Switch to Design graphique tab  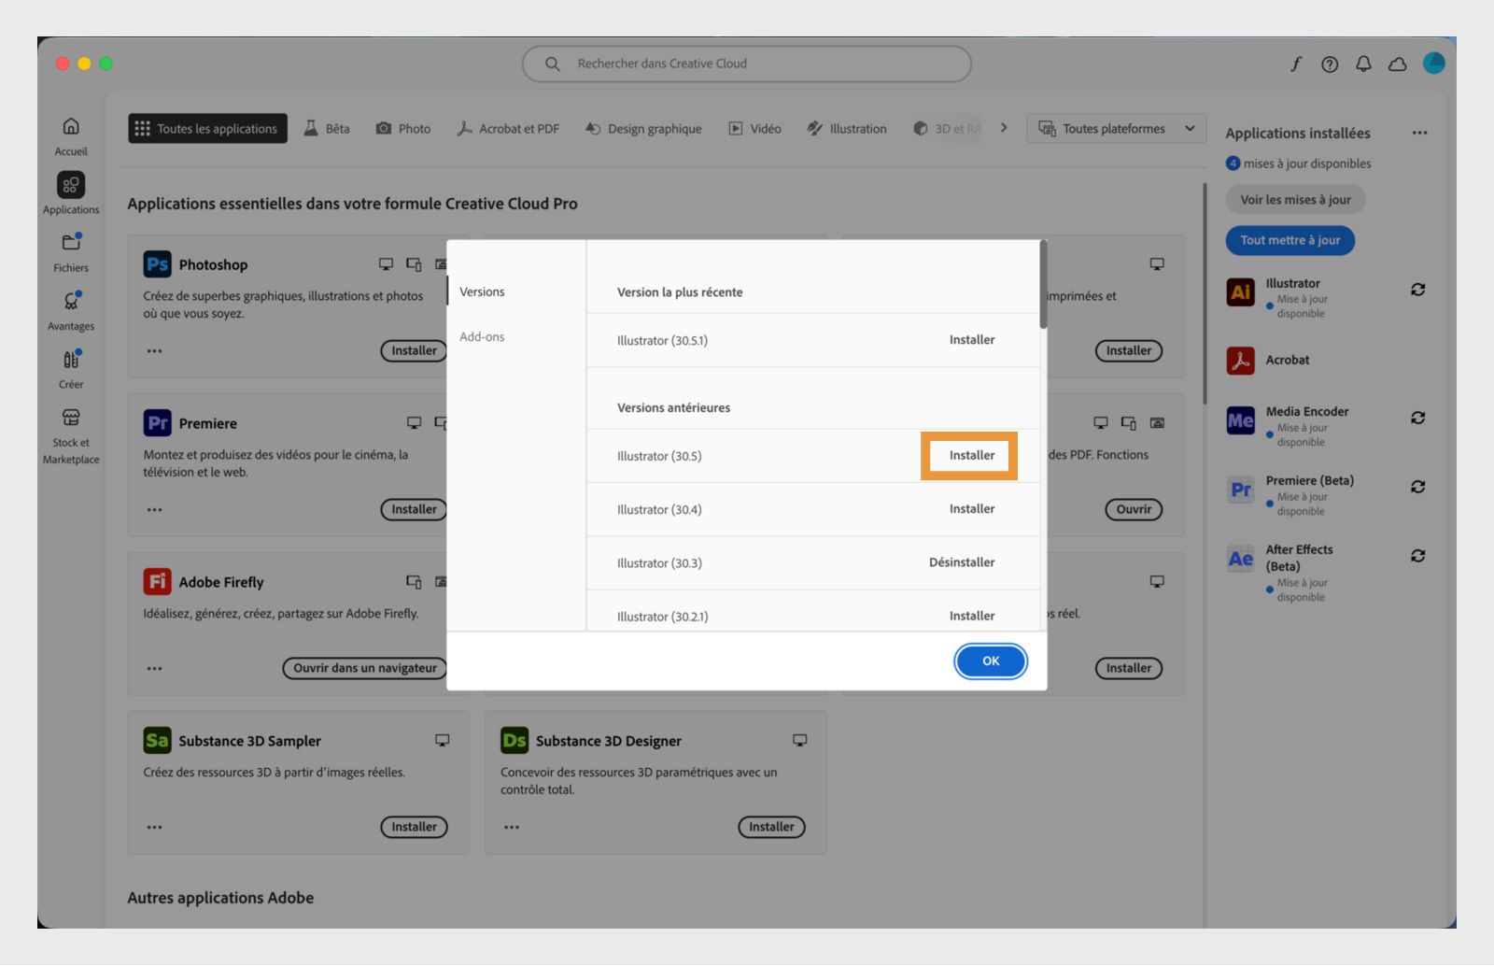(643, 129)
